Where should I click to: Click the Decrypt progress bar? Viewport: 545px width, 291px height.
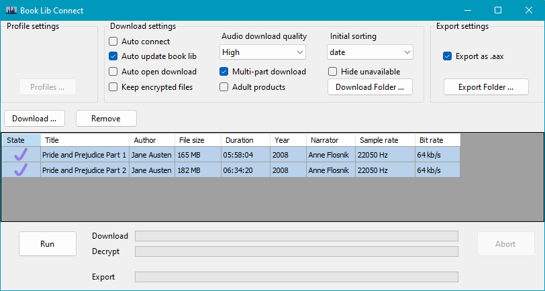pyautogui.click(x=297, y=251)
